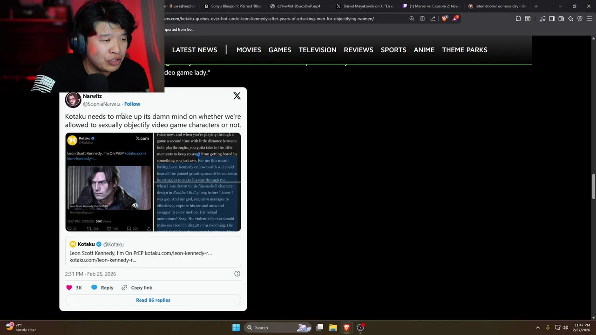596x335 pixels.
Task: Click the Brave browser taskbar icon
Action: pos(346,328)
